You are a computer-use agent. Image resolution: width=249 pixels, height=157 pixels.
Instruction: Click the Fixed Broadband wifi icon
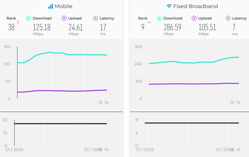point(169,6)
